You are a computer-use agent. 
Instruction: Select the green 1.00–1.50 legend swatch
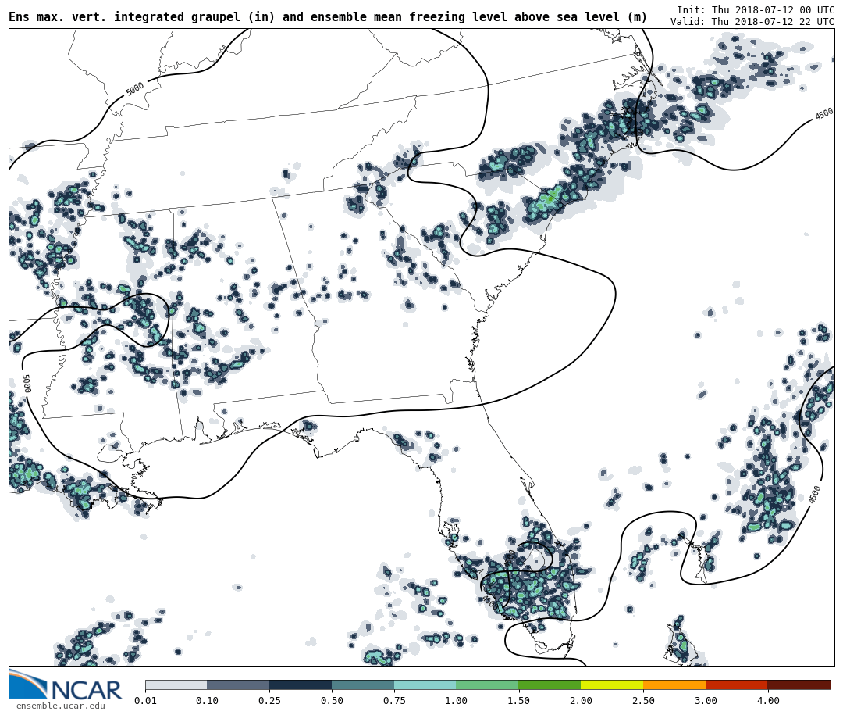487,685
